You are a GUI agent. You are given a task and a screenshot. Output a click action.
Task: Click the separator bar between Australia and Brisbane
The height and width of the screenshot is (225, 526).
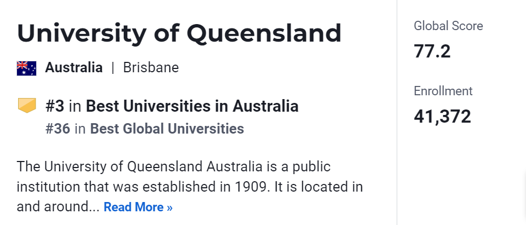[113, 68]
